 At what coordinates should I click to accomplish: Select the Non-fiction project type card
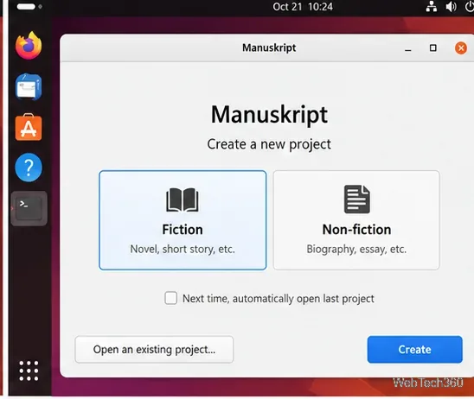point(356,220)
